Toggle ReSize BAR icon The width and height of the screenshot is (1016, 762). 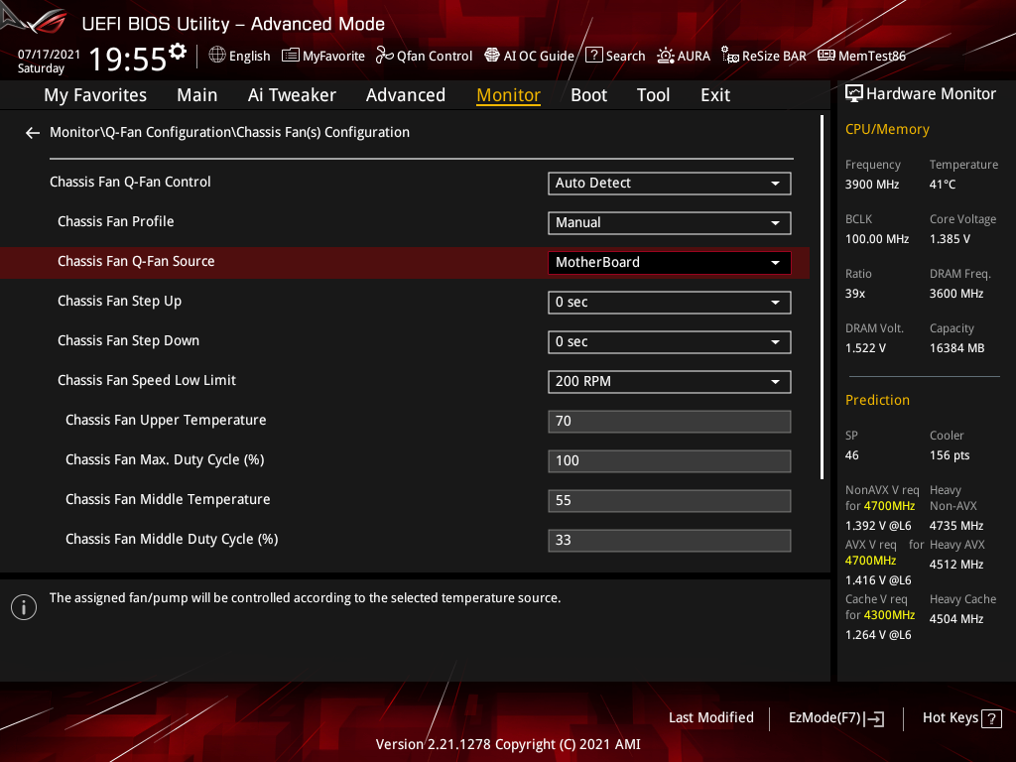point(730,56)
